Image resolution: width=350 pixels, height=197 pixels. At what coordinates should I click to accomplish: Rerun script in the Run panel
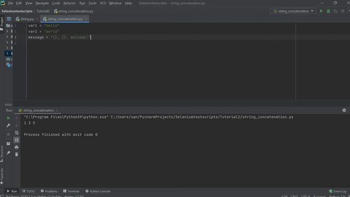point(8,118)
